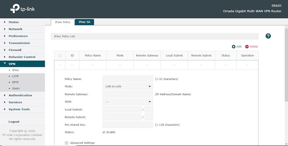Open the Mode LAN-to-LAN dropdown

(128, 86)
